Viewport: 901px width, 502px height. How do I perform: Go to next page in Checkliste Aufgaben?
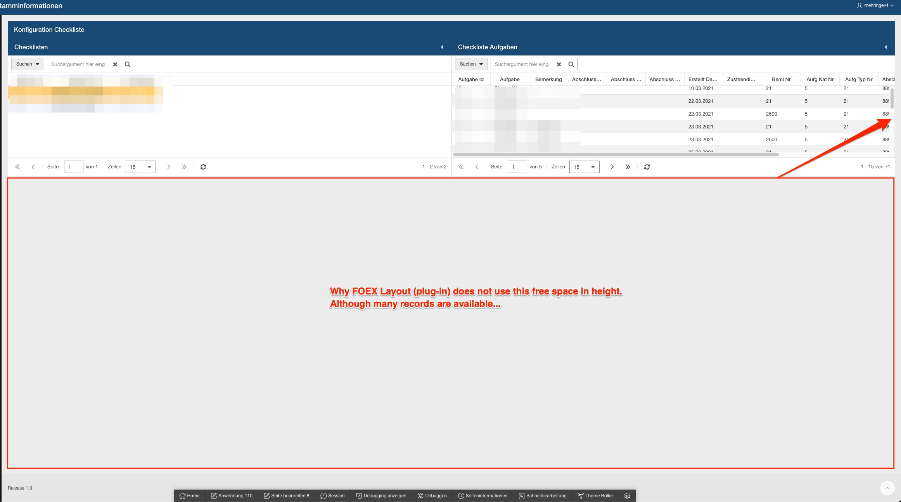pos(612,167)
